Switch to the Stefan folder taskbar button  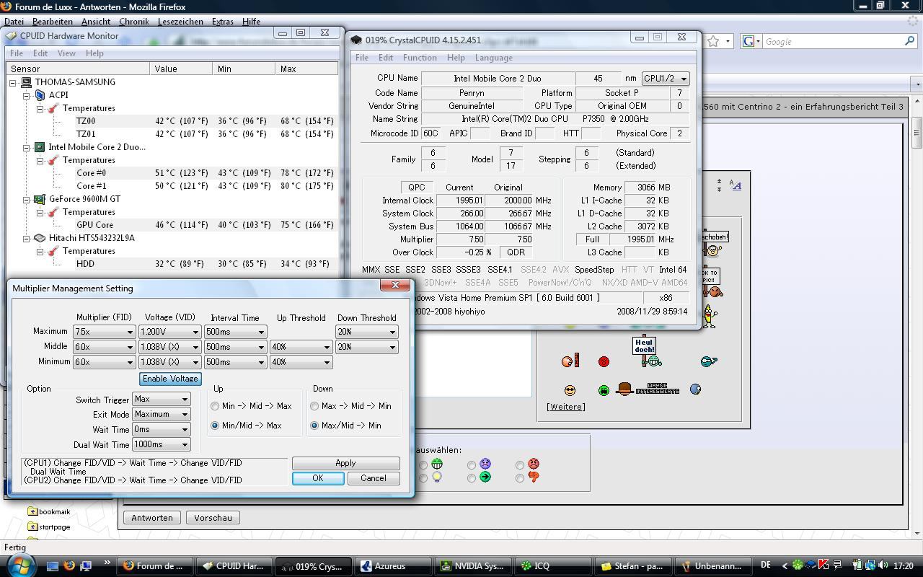(633, 566)
